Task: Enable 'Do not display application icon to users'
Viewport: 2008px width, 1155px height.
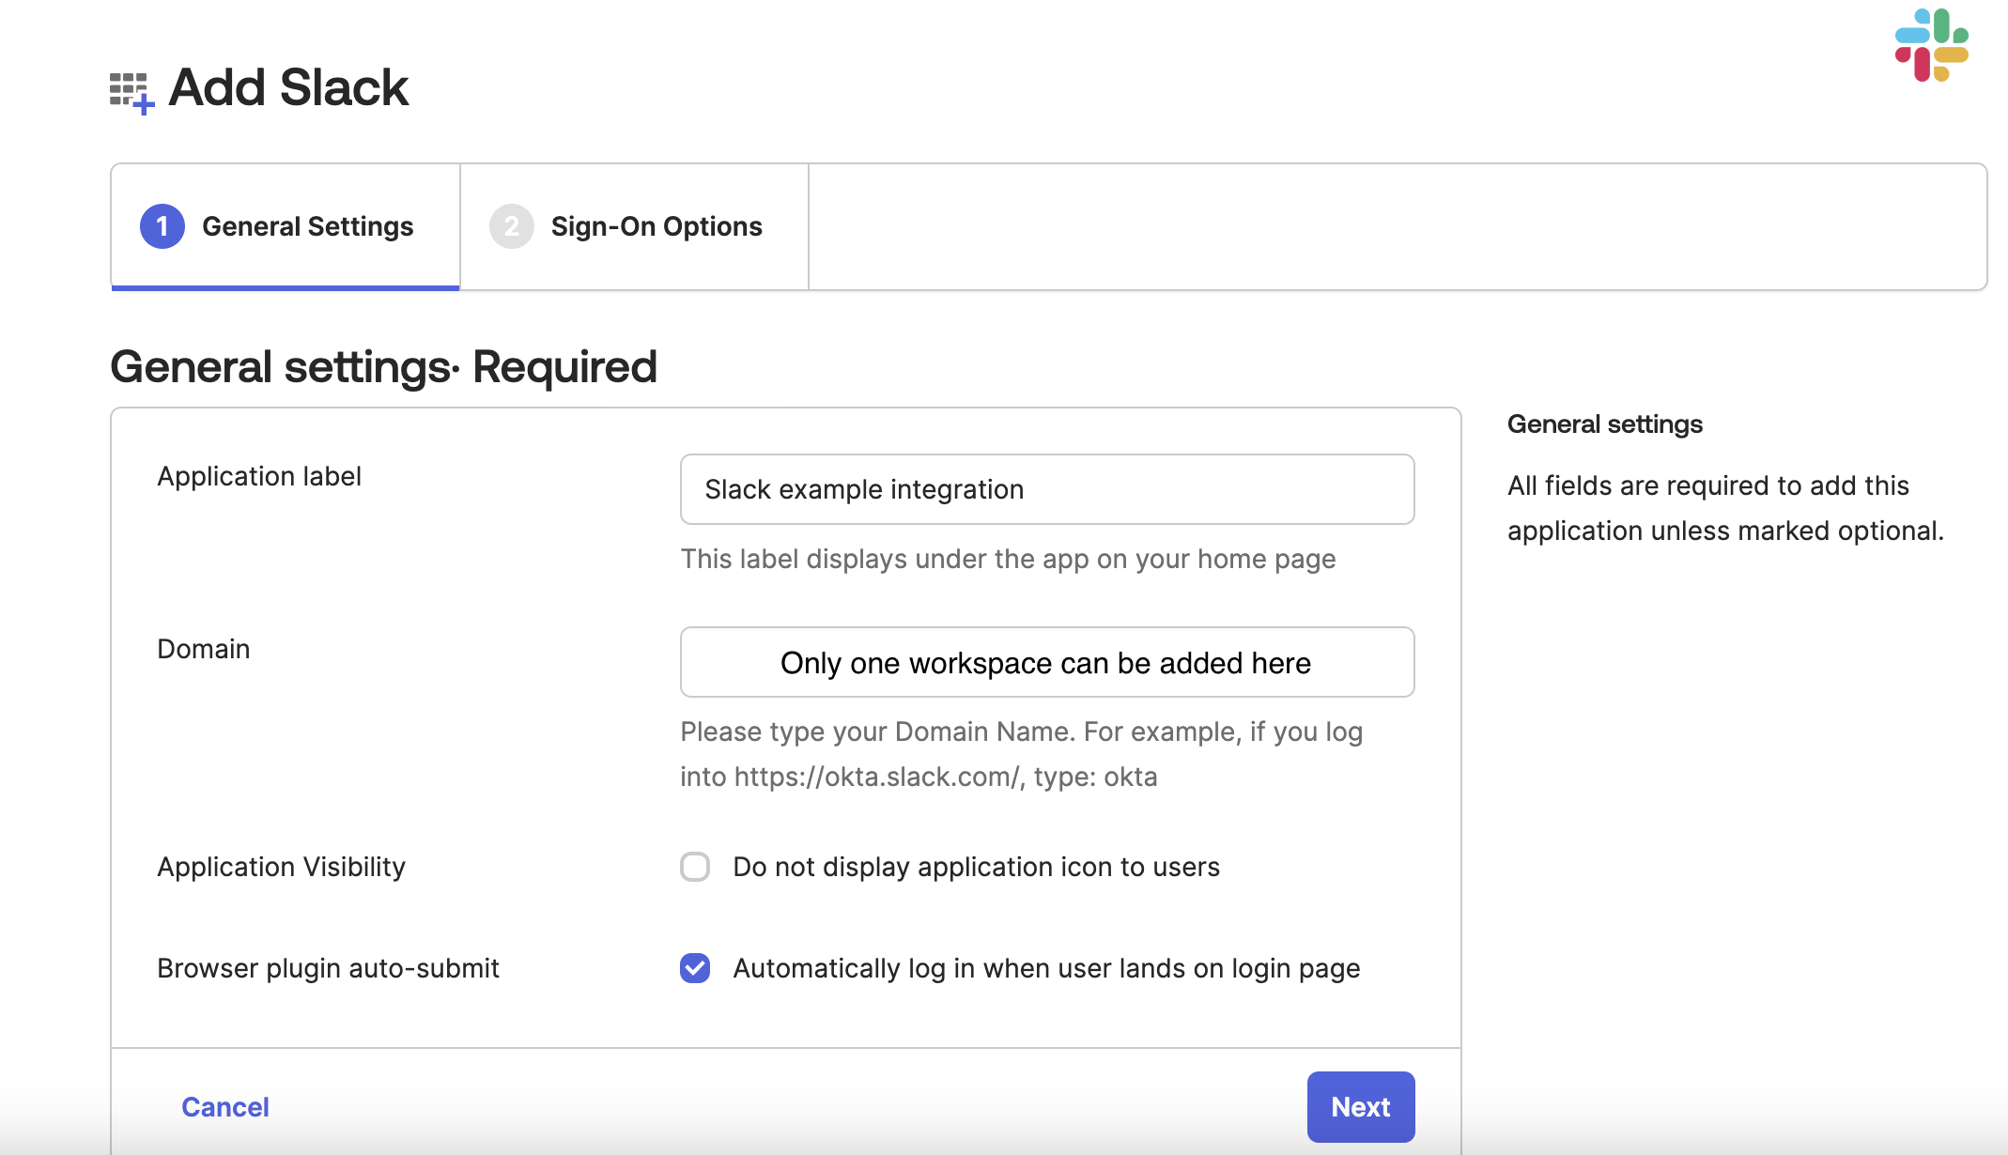Action: coord(694,867)
